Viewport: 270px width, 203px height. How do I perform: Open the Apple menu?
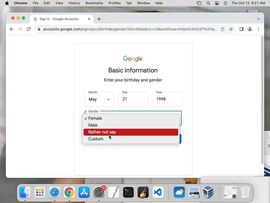(x=7, y=3)
